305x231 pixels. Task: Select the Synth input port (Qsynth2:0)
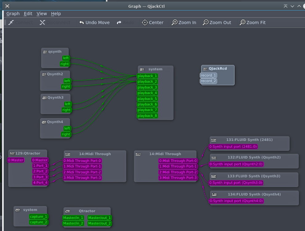(236, 164)
